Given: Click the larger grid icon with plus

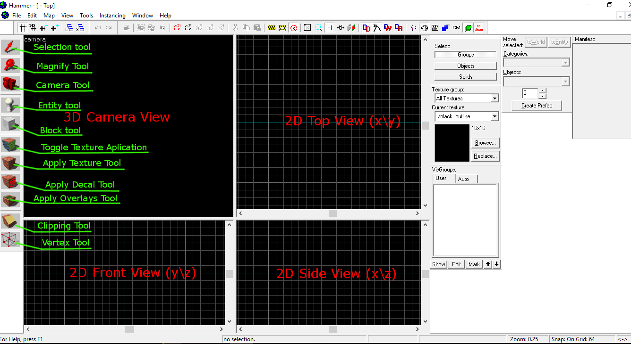Looking at the screenshot, I should click(54, 28).
